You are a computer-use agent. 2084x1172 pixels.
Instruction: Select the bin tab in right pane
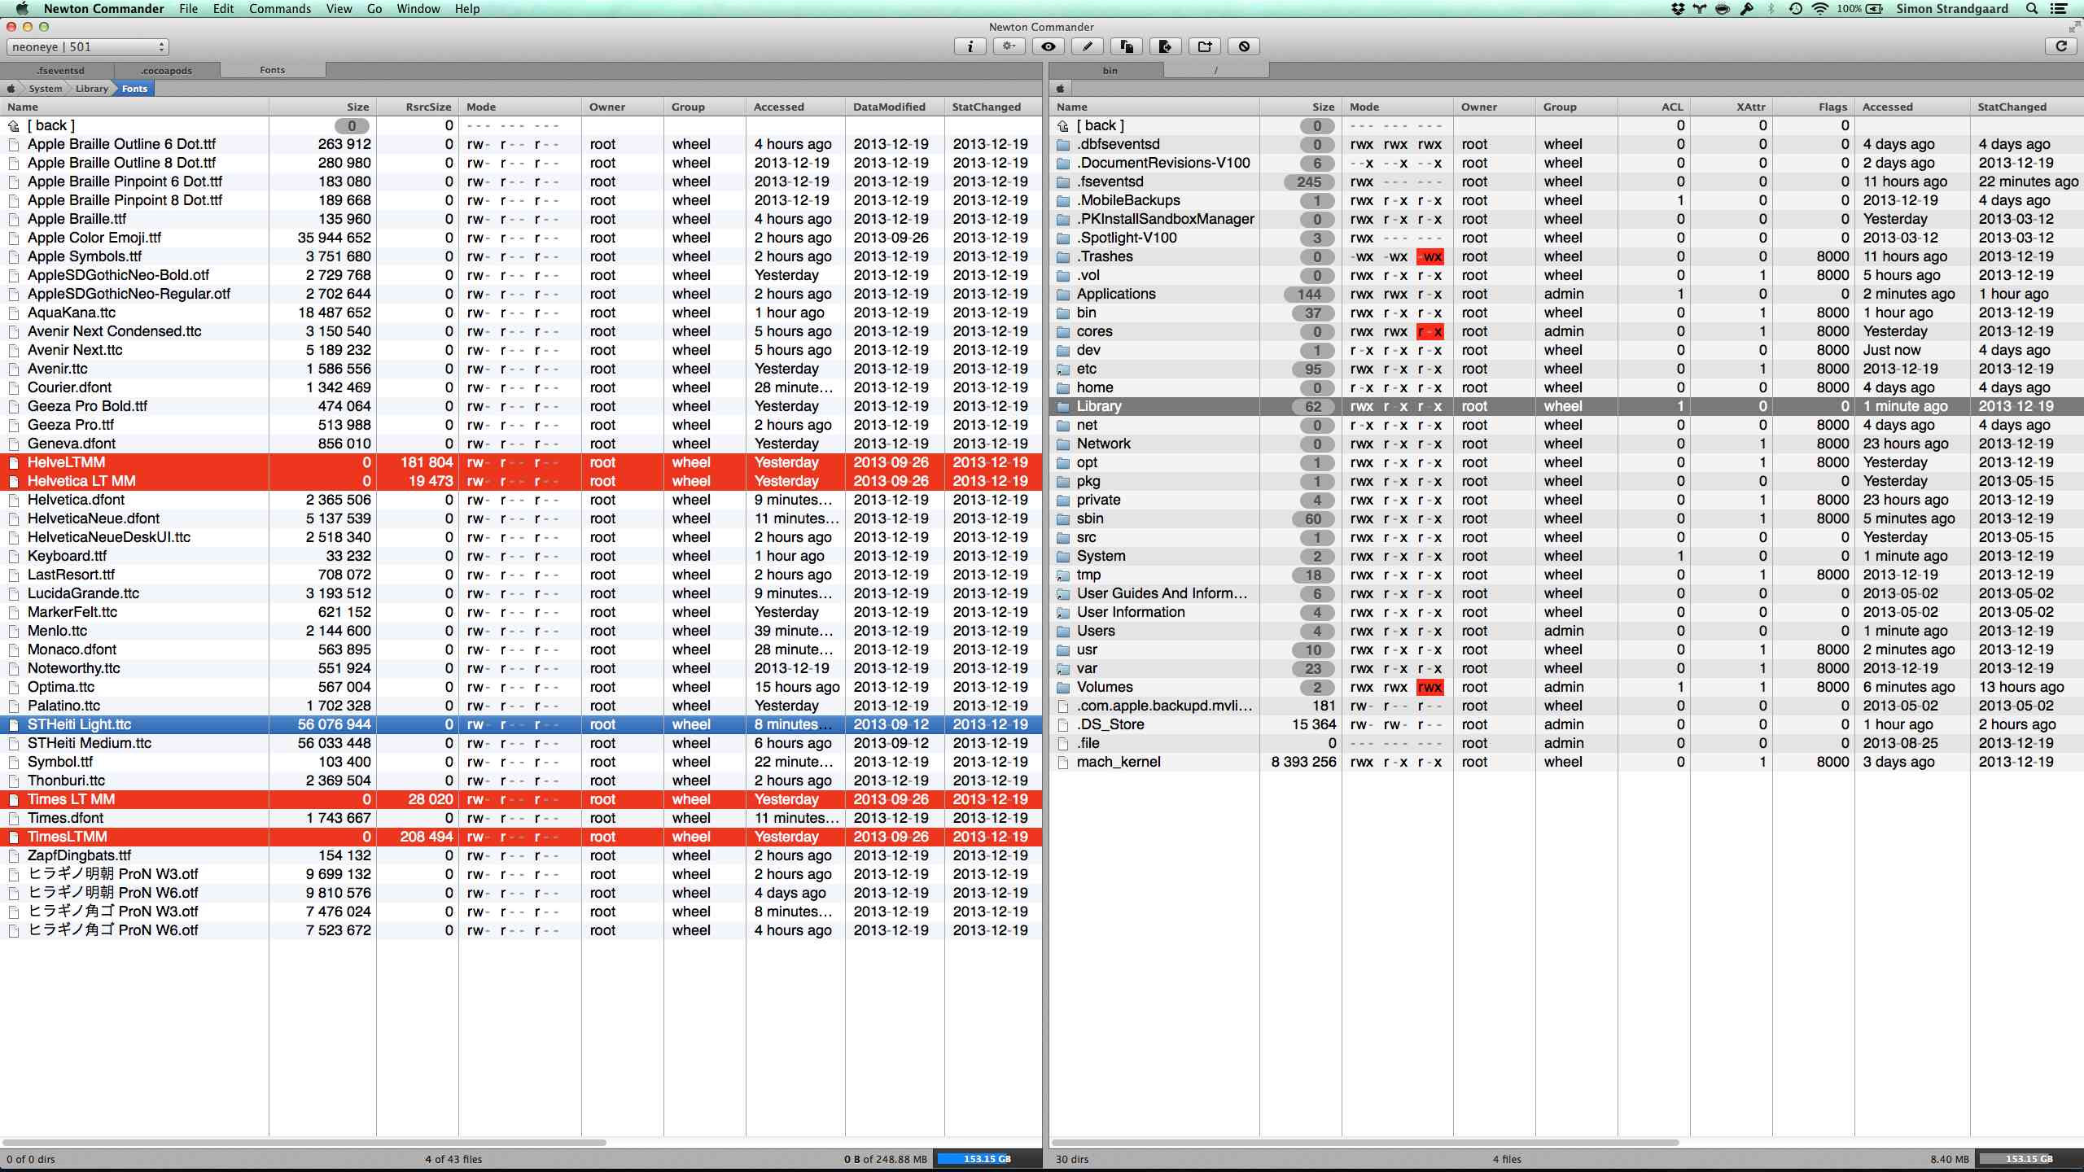[x=1110, y=71]
